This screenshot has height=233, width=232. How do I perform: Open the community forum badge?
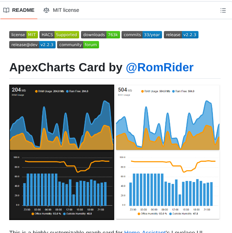[78, 45]
